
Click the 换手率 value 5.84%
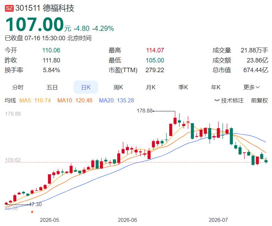point(52,70)
